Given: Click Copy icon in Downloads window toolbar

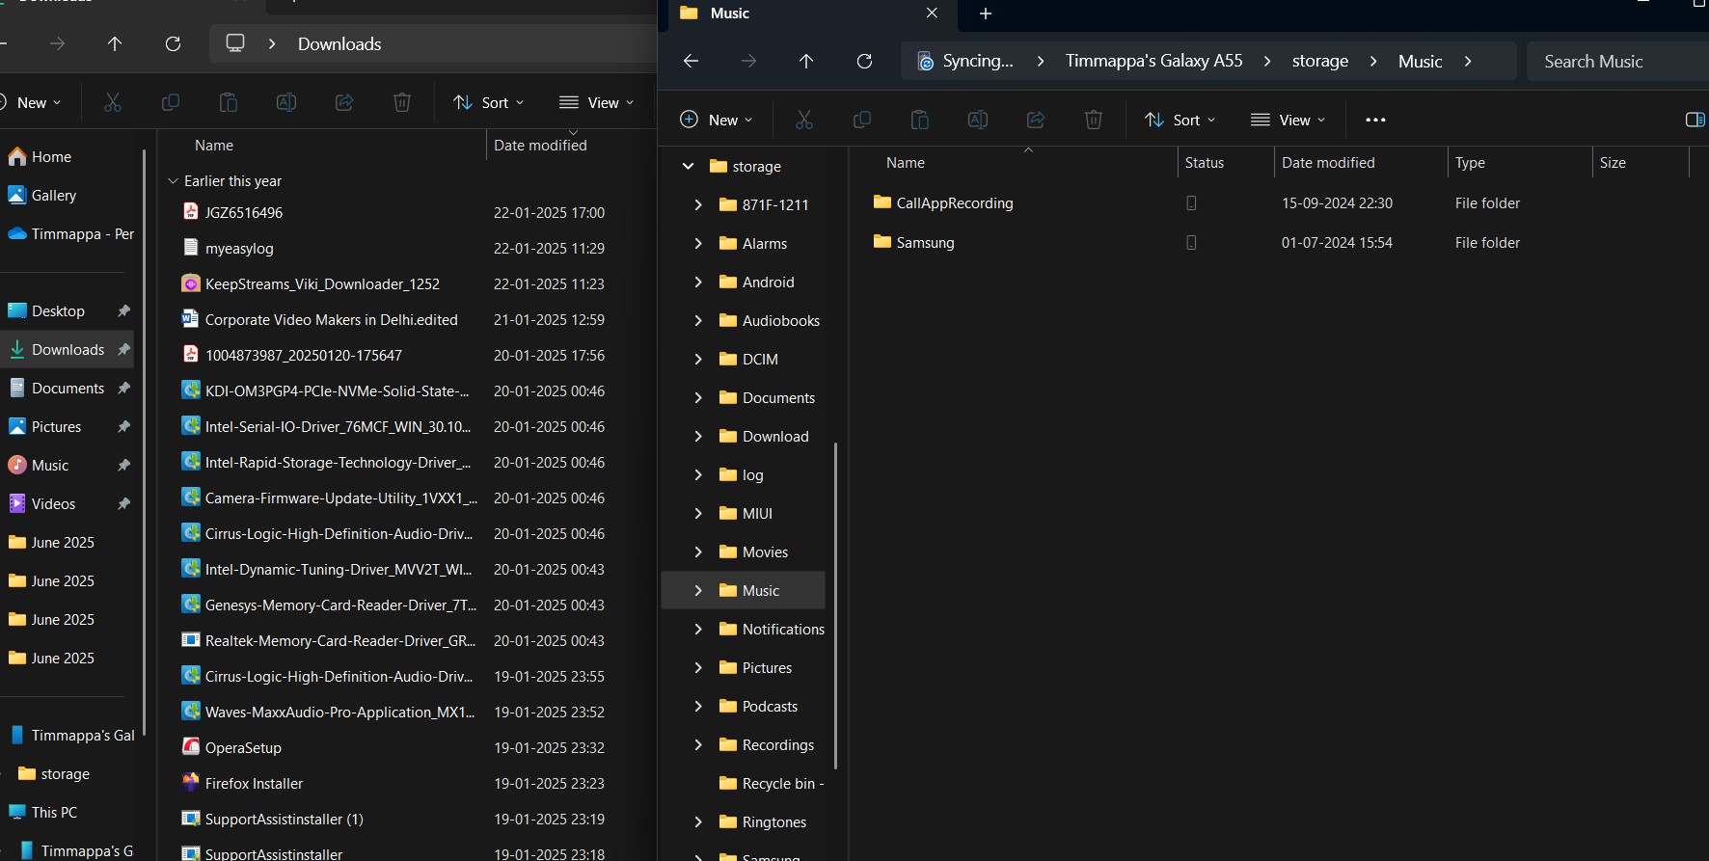Looking at the screenshot, I should pyautogui.click(x=171, y=102).
